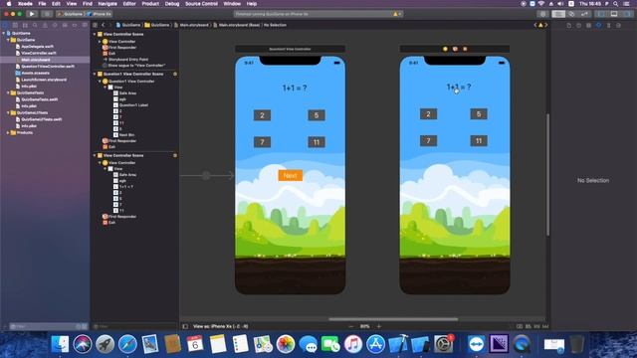The width and height of the screenshot is (637, 358).
Task: Select AppDelegate.swift in navigator
Action: (x=38, y=47)
